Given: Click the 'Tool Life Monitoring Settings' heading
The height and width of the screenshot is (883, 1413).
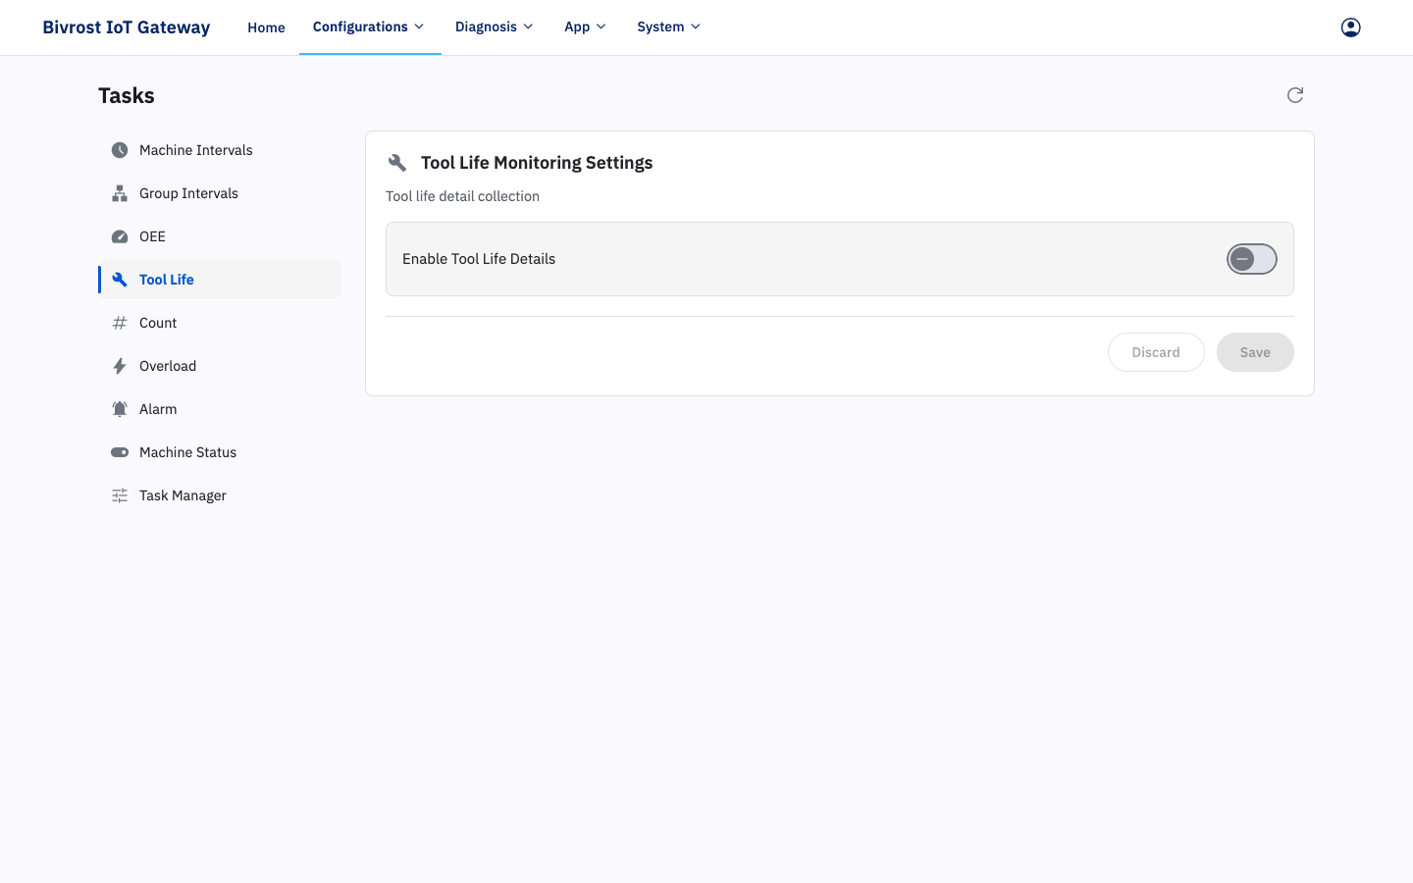Looking at the screenshot, I should pyautogui.click(x=537, y=163).
